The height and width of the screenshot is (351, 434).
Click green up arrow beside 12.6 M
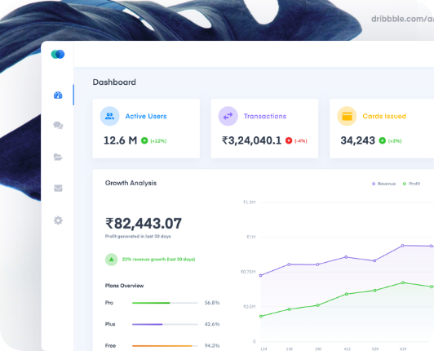click(144, 140)
